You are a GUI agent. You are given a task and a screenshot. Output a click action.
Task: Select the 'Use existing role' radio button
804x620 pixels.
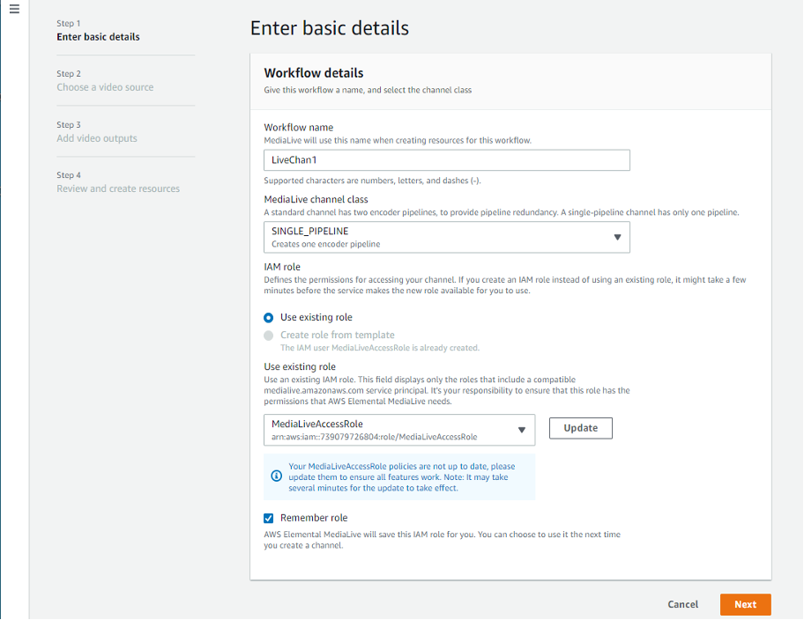[x=269, y=317]
